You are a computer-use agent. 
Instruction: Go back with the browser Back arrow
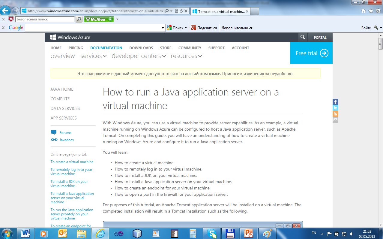(x=5, y=11)
